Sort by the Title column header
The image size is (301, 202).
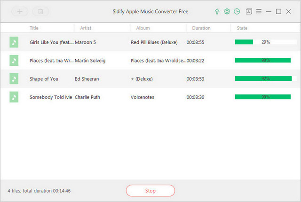click(34, 28)
